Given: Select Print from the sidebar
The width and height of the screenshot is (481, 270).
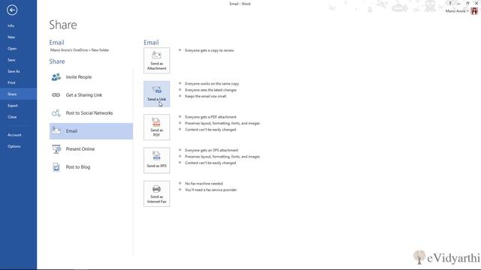Looking at the screenshot, I should point(12,82).
